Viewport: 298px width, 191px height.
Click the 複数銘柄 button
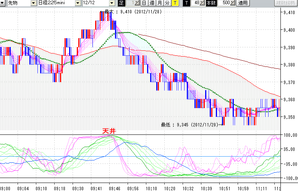286,3
